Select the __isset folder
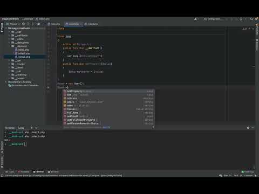 coord(17,68)
